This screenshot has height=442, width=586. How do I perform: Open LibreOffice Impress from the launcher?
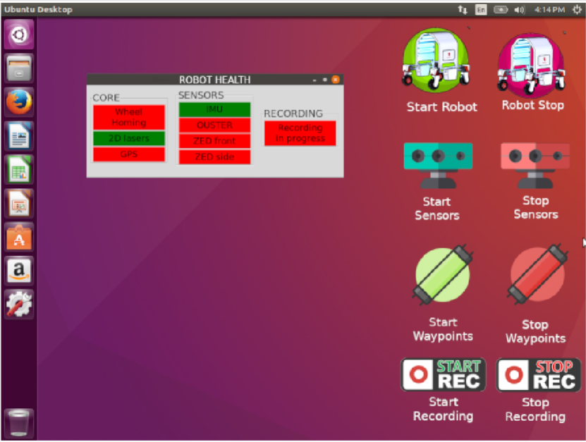19,203
